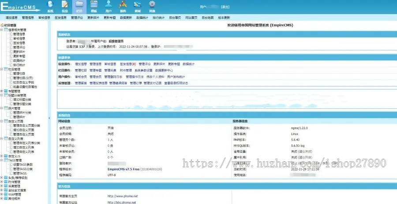Select the 栏目 folder icon in top navigation
Viewport: 397px width, 204px height.
click(79, 4)
